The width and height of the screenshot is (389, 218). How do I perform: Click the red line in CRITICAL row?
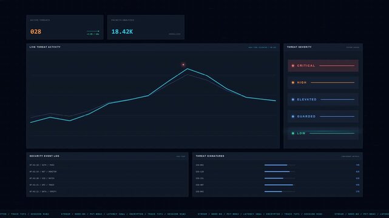(337, 65)
